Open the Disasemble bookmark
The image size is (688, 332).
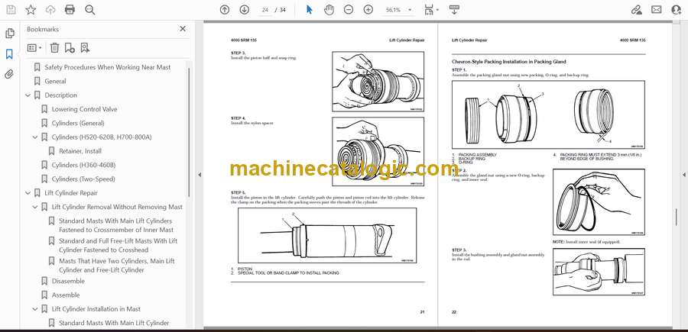tap(68, 281)
